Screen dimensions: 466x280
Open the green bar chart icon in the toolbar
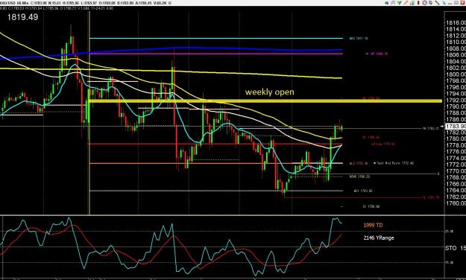tap(412, 3)
